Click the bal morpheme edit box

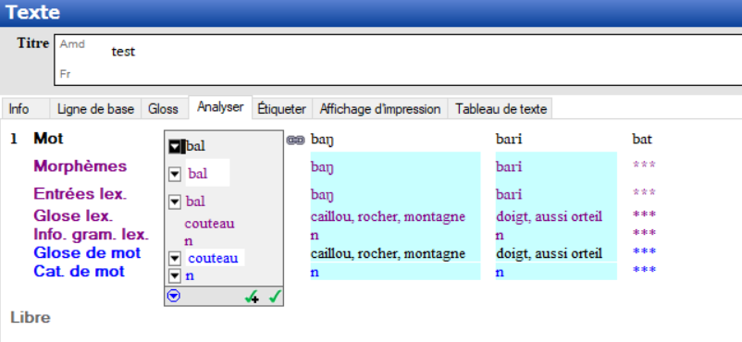(207, 173)
